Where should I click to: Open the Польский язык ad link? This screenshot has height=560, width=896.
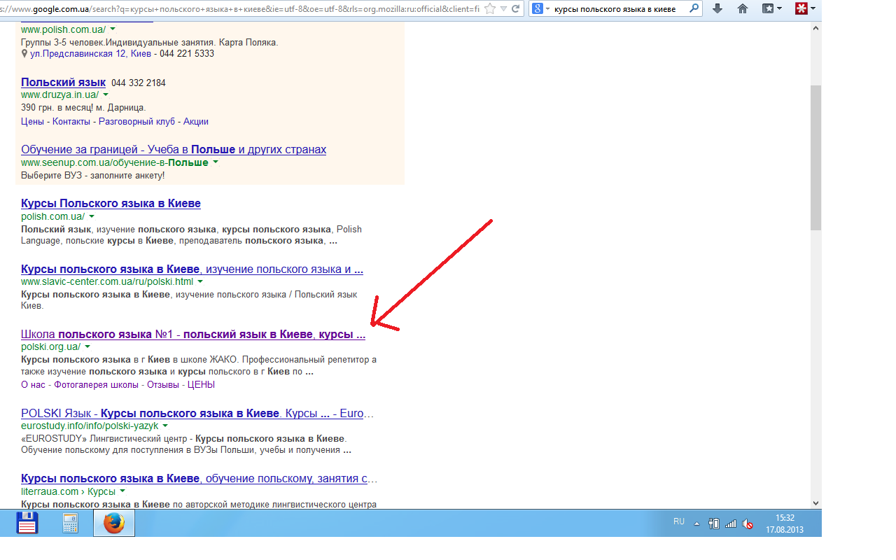63,82
